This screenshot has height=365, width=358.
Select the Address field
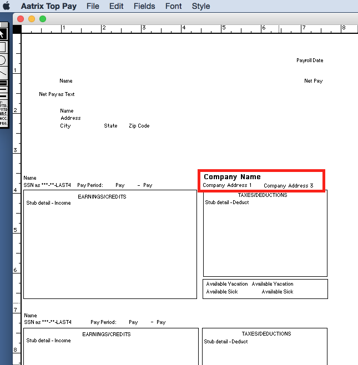70,118
